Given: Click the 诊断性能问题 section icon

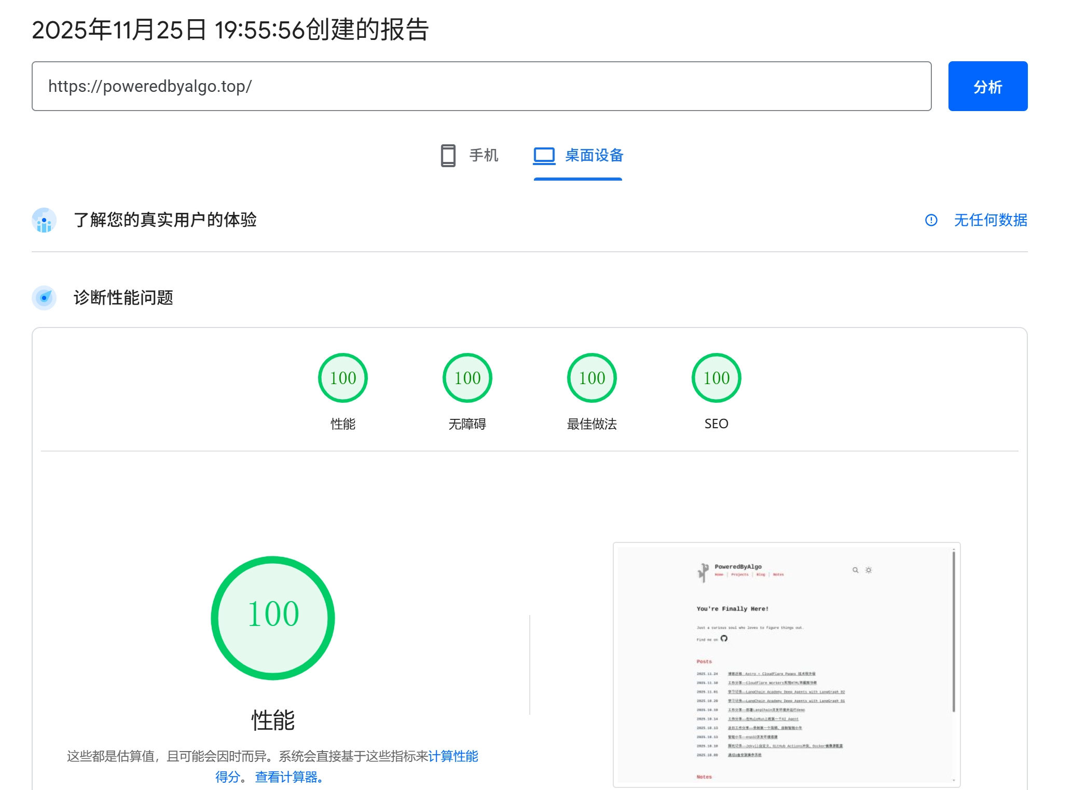Looking at the screenshot, I should point(44,298).
